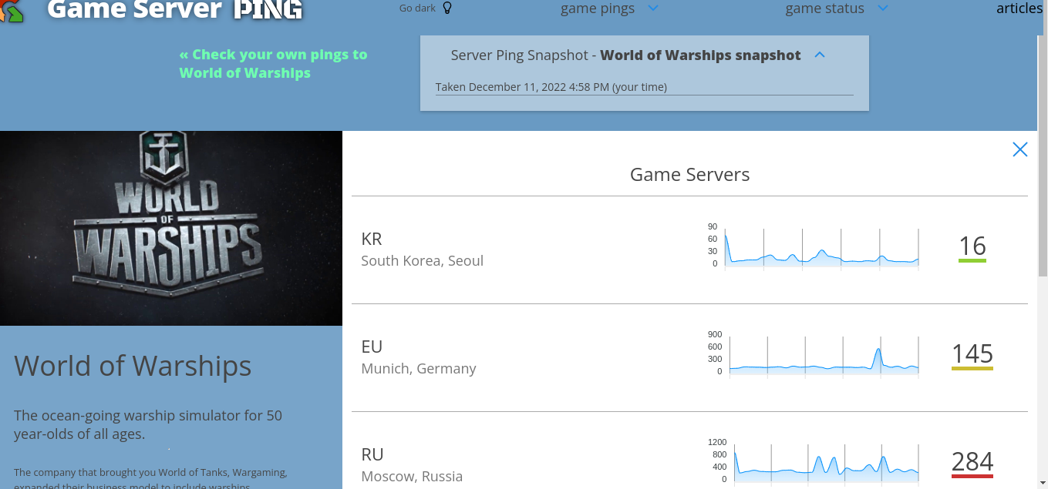This screenshot has width=1048, height=489.
Task: Click the Go dark label text
Action: [417, 8]
